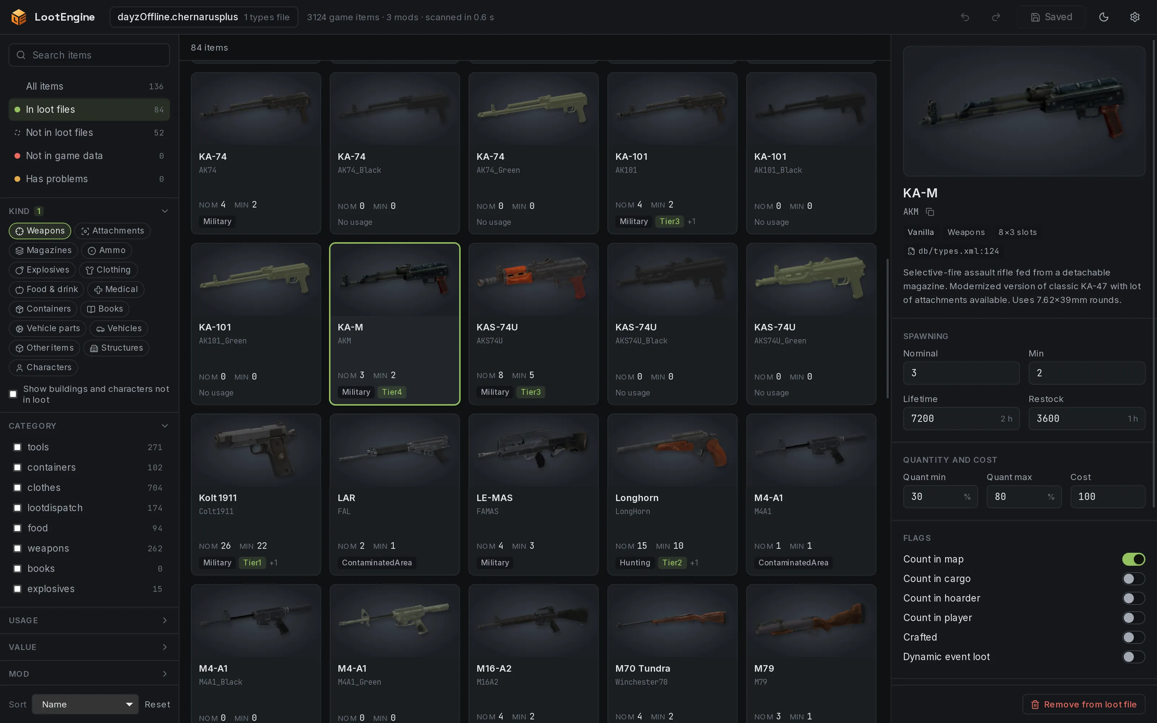The height and width of the screenshot is (723, 1157).
Task: Disable the Count in map toggle
Action: 1133,560
